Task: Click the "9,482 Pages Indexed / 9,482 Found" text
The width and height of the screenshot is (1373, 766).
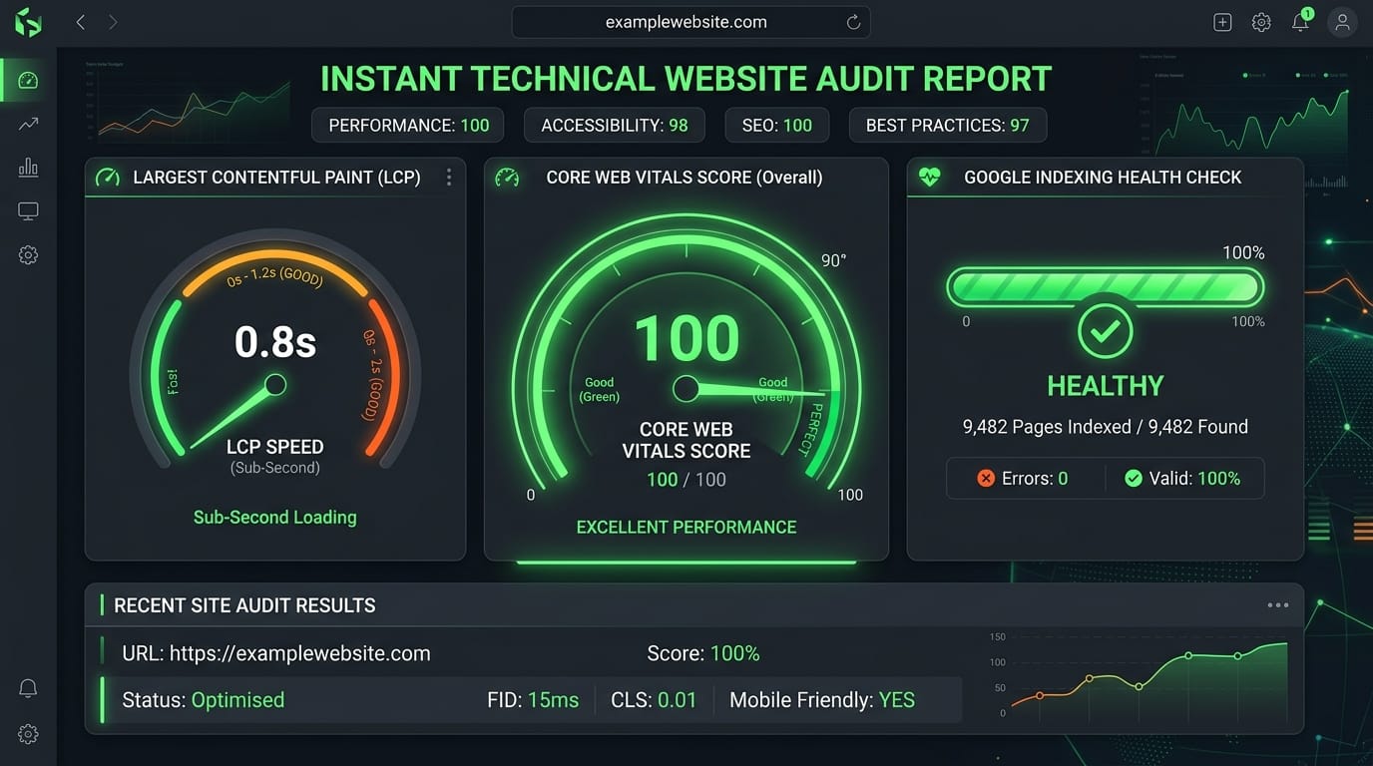Action: pyautogui.click(x=1105, y=427)
